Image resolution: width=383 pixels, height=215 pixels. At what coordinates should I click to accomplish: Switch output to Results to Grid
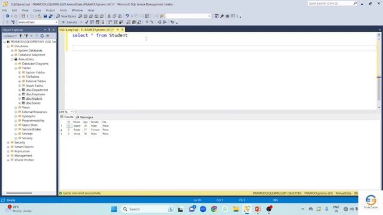tap(134, 22)
